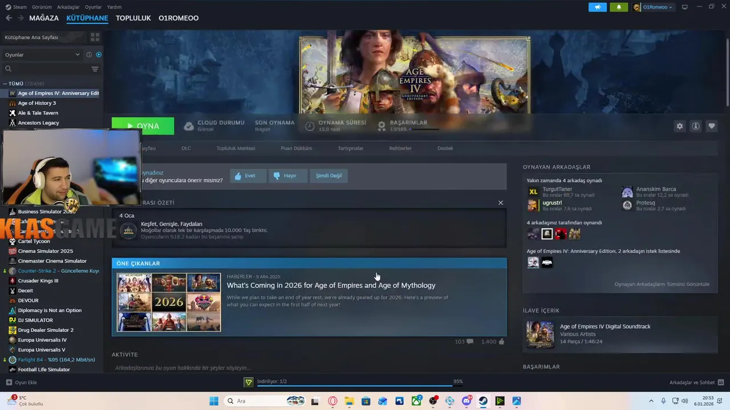
Task: Sort library by recent activity clock icon
Action: coord(89,55)
